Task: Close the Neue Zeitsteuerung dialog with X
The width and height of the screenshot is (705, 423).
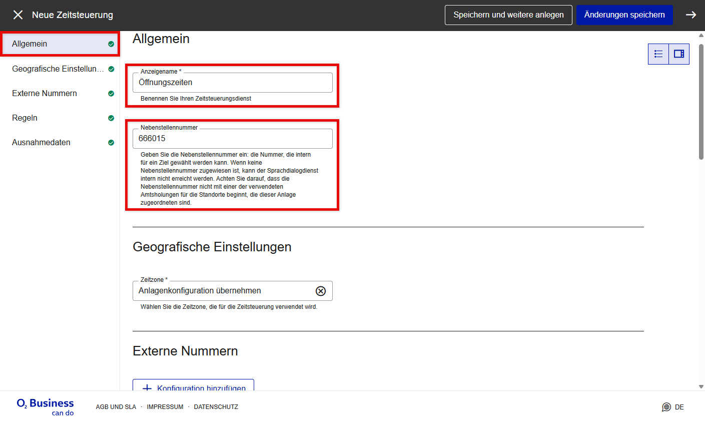Action: point(18,15)
